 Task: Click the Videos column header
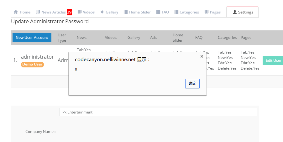click(111, 38)
